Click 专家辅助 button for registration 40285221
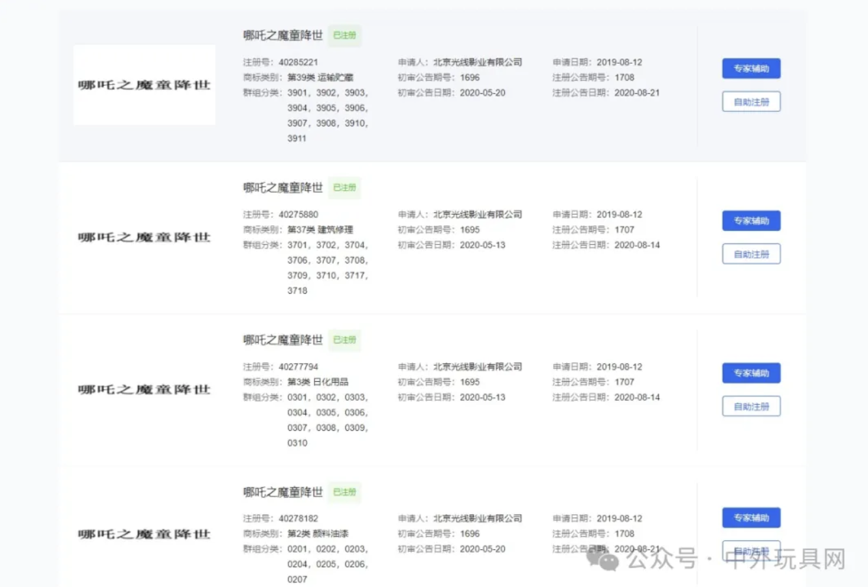 [x=751, y=68]
